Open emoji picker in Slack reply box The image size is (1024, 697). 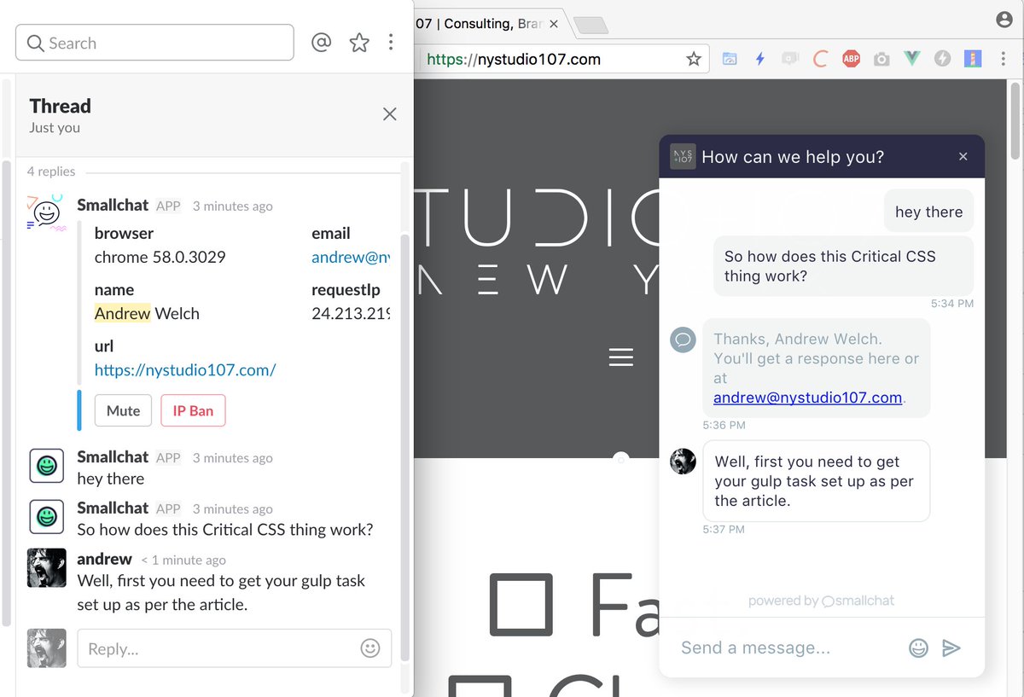coord(370,648)
